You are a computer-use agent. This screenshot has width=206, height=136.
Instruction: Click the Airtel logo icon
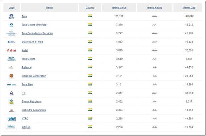11,50
